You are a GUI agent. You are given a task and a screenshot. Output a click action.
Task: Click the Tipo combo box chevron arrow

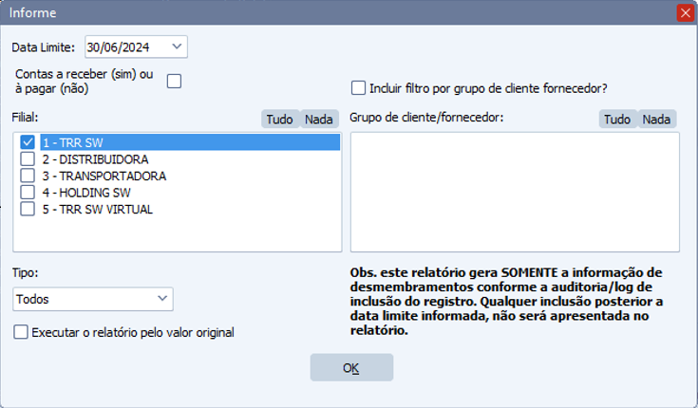162,299
